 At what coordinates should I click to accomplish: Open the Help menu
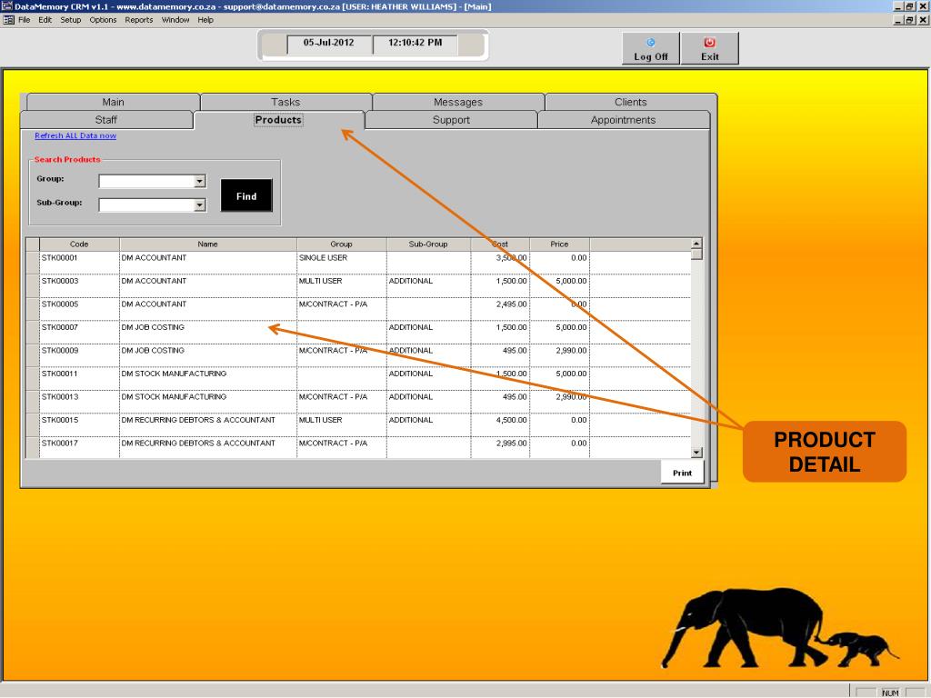point(205,20)
